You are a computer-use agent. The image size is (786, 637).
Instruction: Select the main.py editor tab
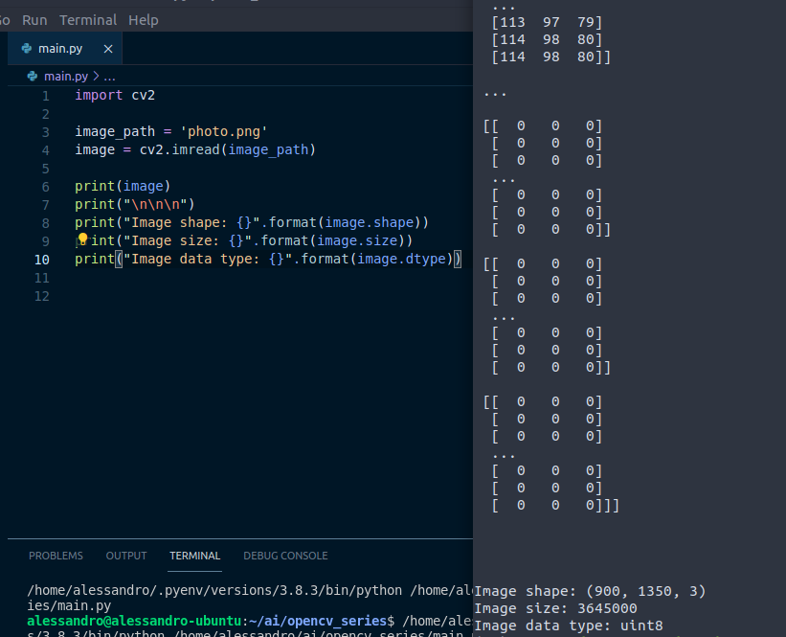click(x=61, y=47)
